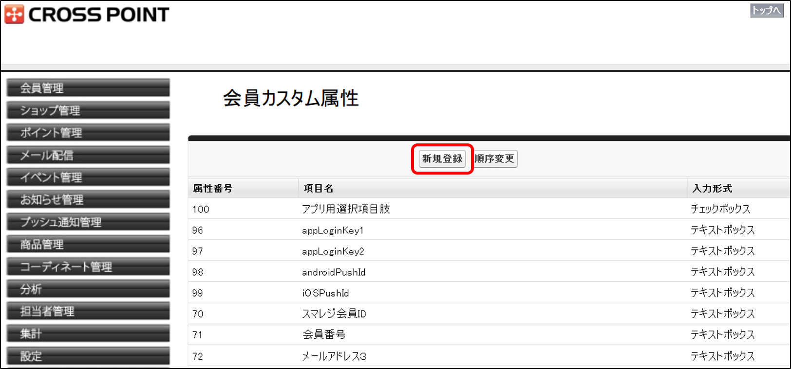Go to メール配信 section

(x=88, y=155)
